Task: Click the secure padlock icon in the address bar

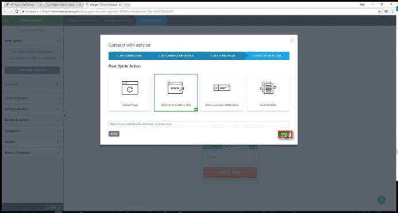Action: [24, 12]
